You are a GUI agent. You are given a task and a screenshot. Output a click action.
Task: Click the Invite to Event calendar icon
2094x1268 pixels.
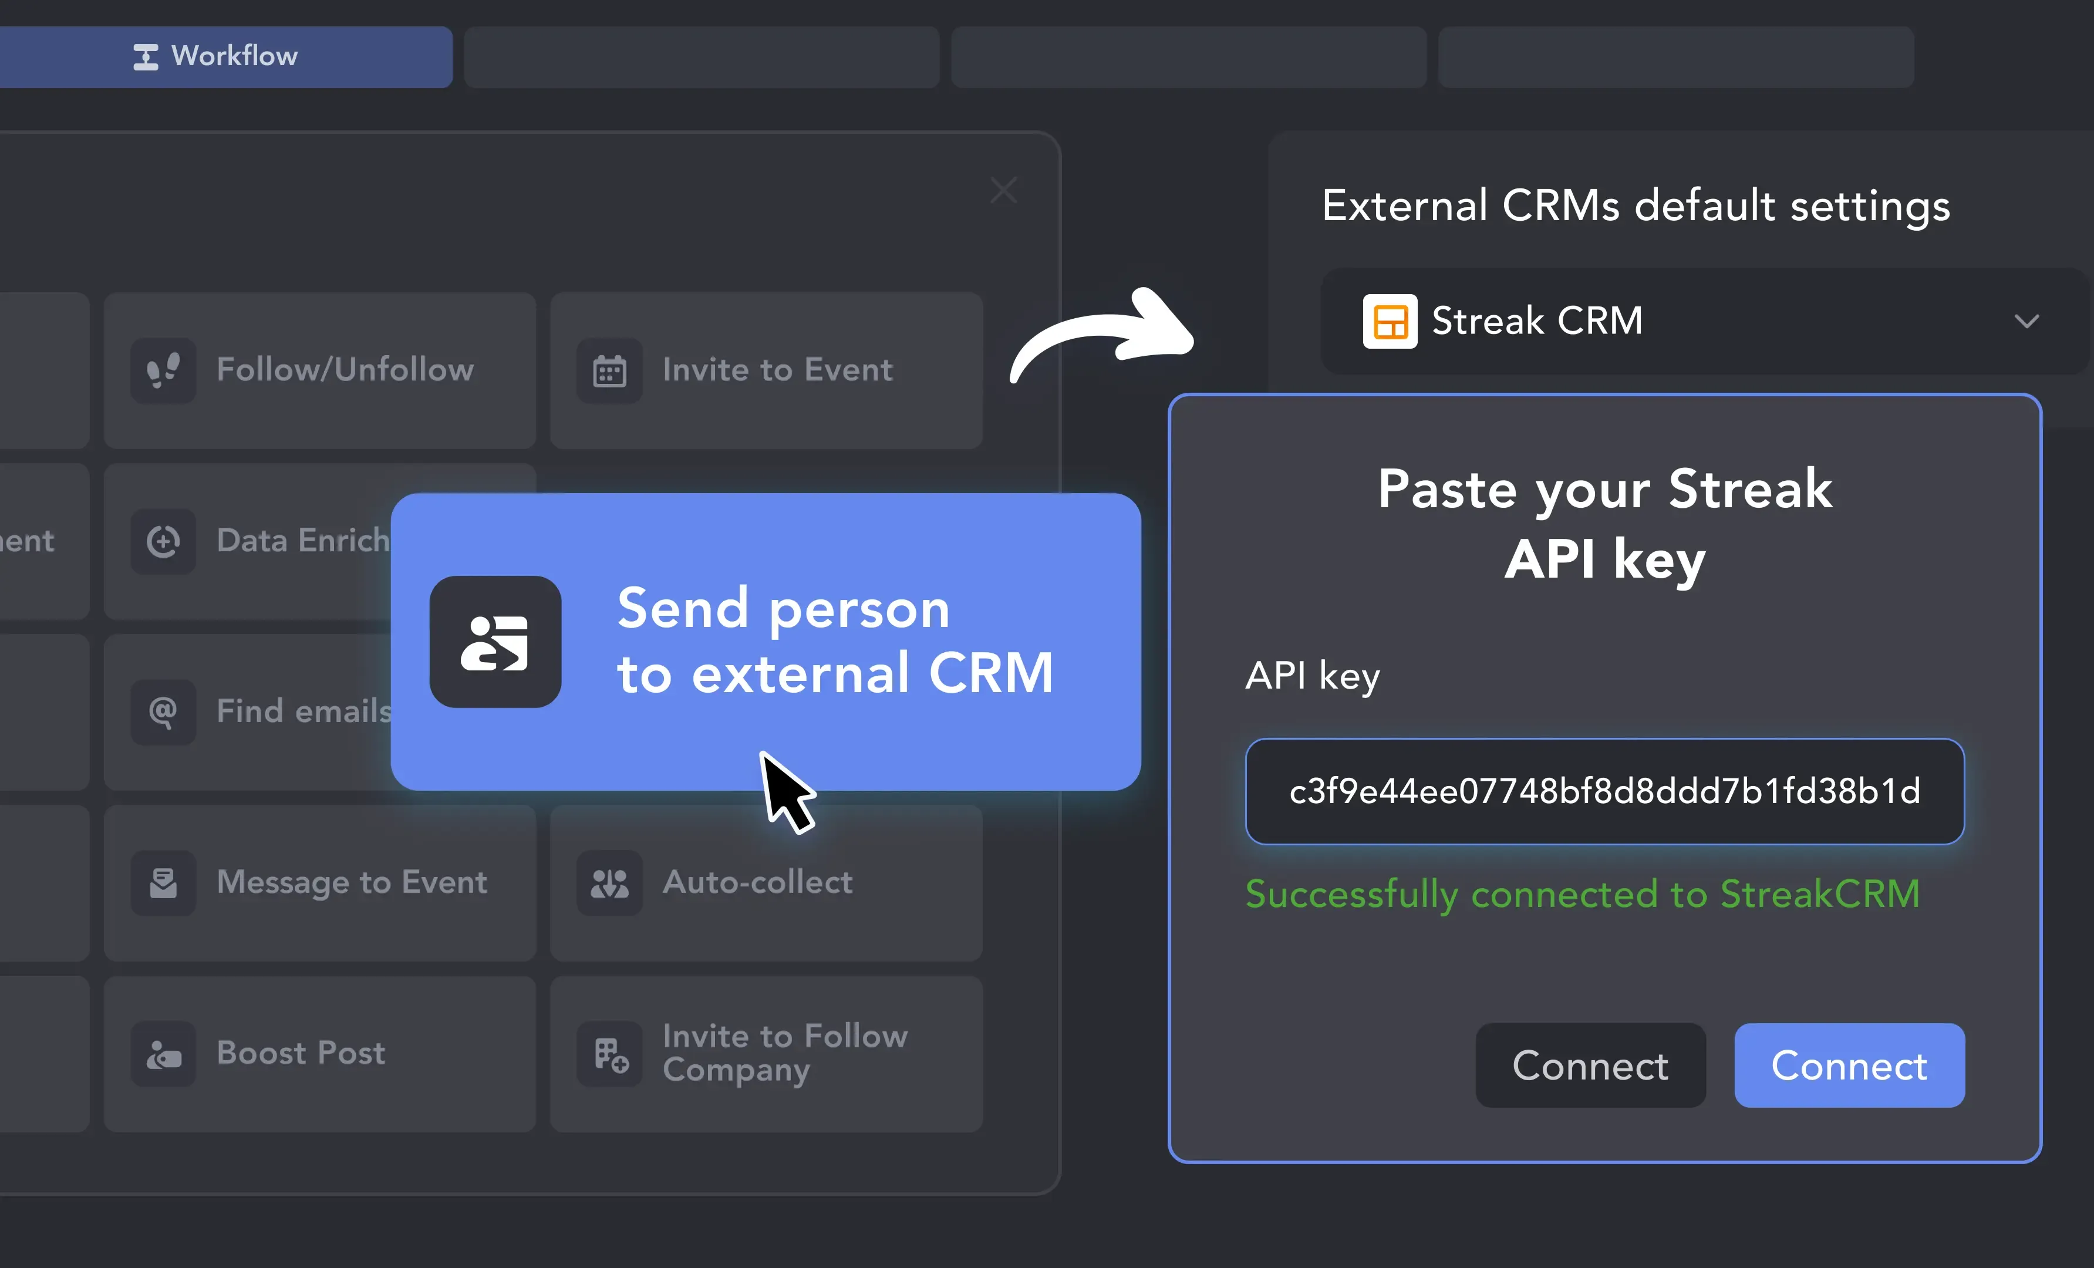[609, 370]
